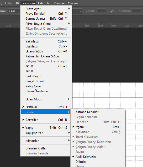This screenshot has height=167, width=143.
Task: Open the style dropdown in options bar
Action: 77,11
